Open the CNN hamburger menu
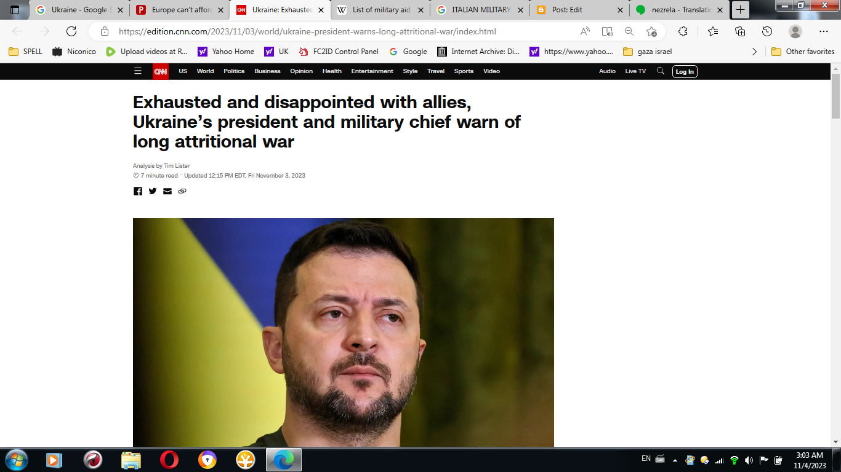Viewport: 841px width, 472px height. (138, 71)
